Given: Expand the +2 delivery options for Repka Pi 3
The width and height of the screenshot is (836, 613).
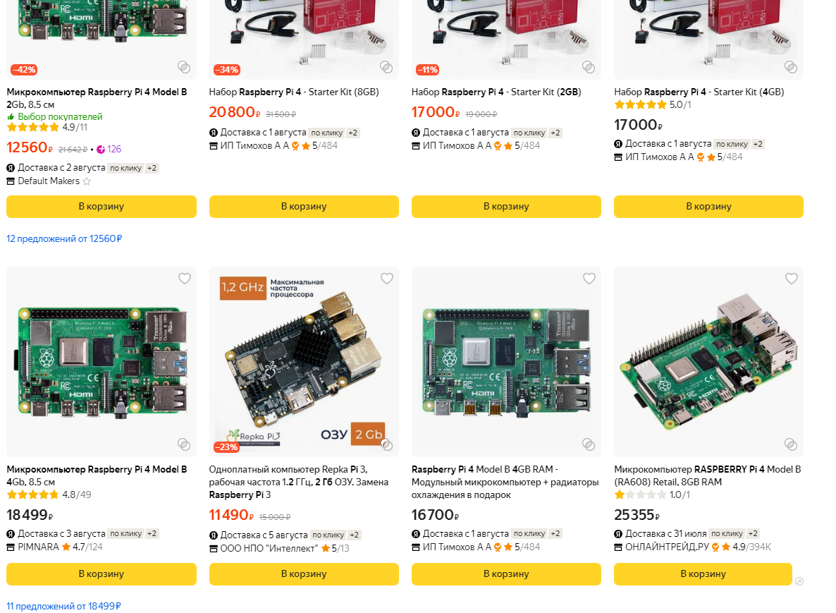Looking at the screenshot, I should [x=355, y=535].
